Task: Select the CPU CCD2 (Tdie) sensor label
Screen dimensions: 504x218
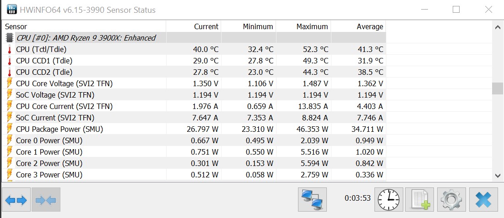Action: (44, 73)
